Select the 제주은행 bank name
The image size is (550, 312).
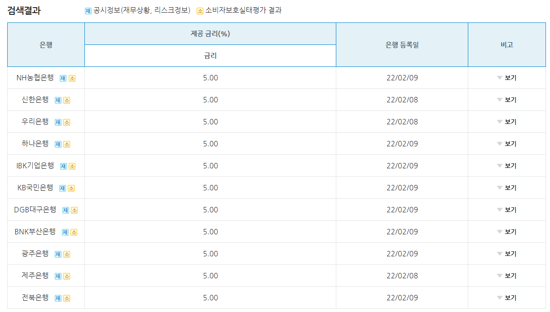coord(35,276)
